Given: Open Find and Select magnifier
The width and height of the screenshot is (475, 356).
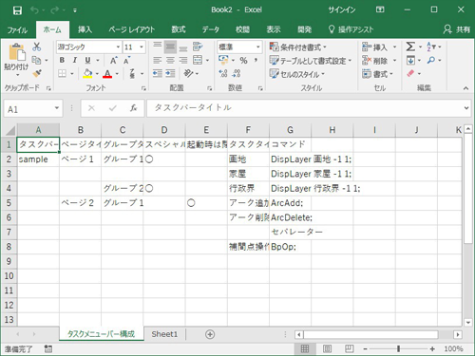Looking at the screenshot, I should [x=431, y=60].
